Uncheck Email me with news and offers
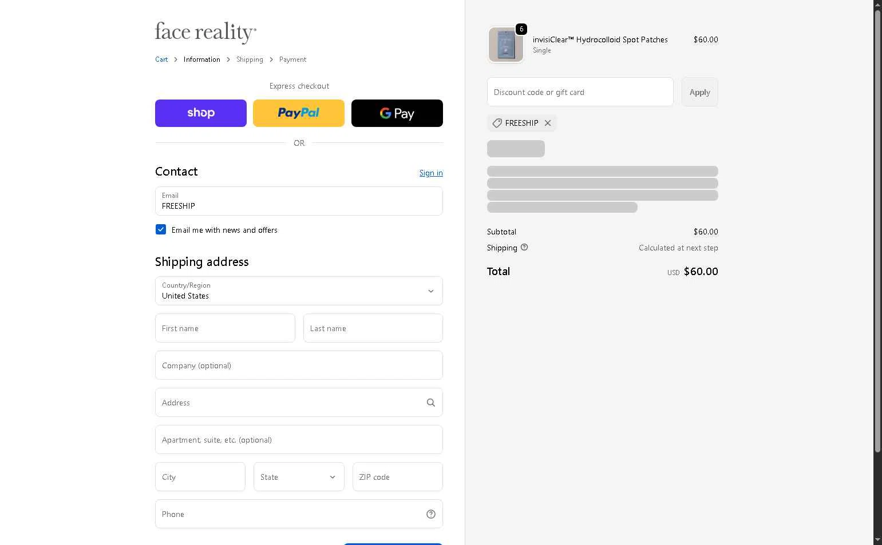882x545 pixels. pyautogui.click(x=161, y=229)
